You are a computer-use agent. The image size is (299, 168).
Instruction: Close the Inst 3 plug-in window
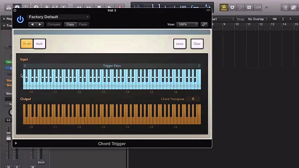click(x=15, y=10)
